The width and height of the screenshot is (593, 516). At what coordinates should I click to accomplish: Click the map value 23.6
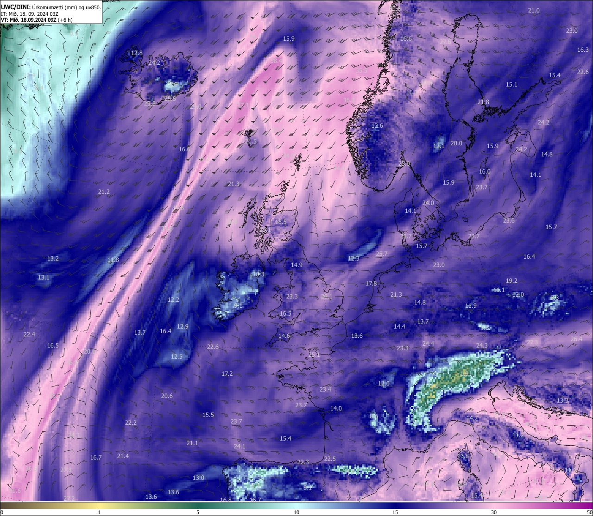pos(509,221)
